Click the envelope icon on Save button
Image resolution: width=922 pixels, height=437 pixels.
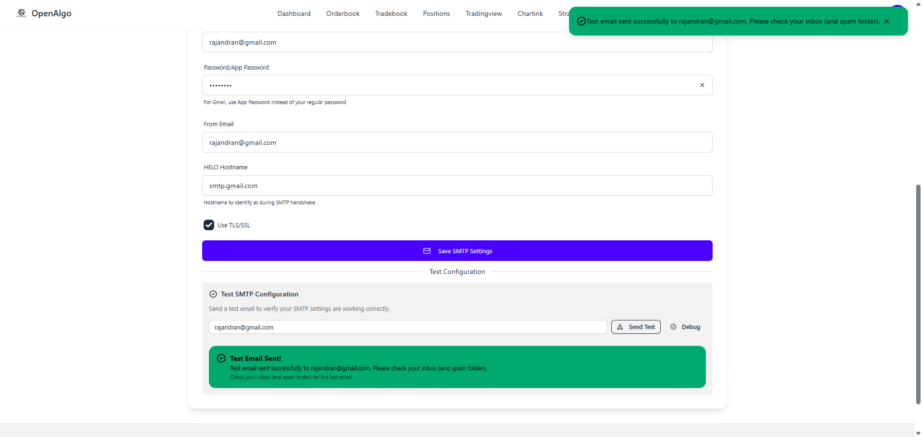coord(426,251)
